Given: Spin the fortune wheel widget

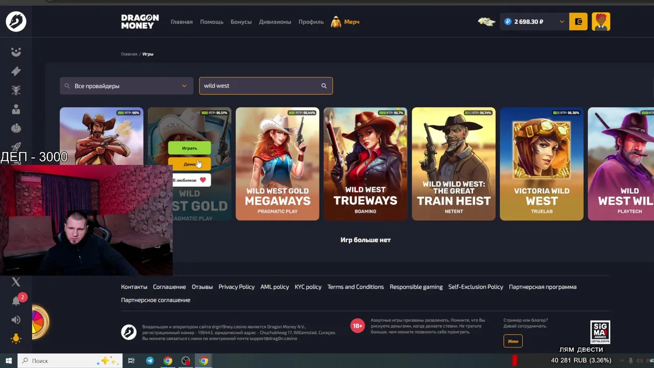Looking at the screenshot, I should [40, 322].
